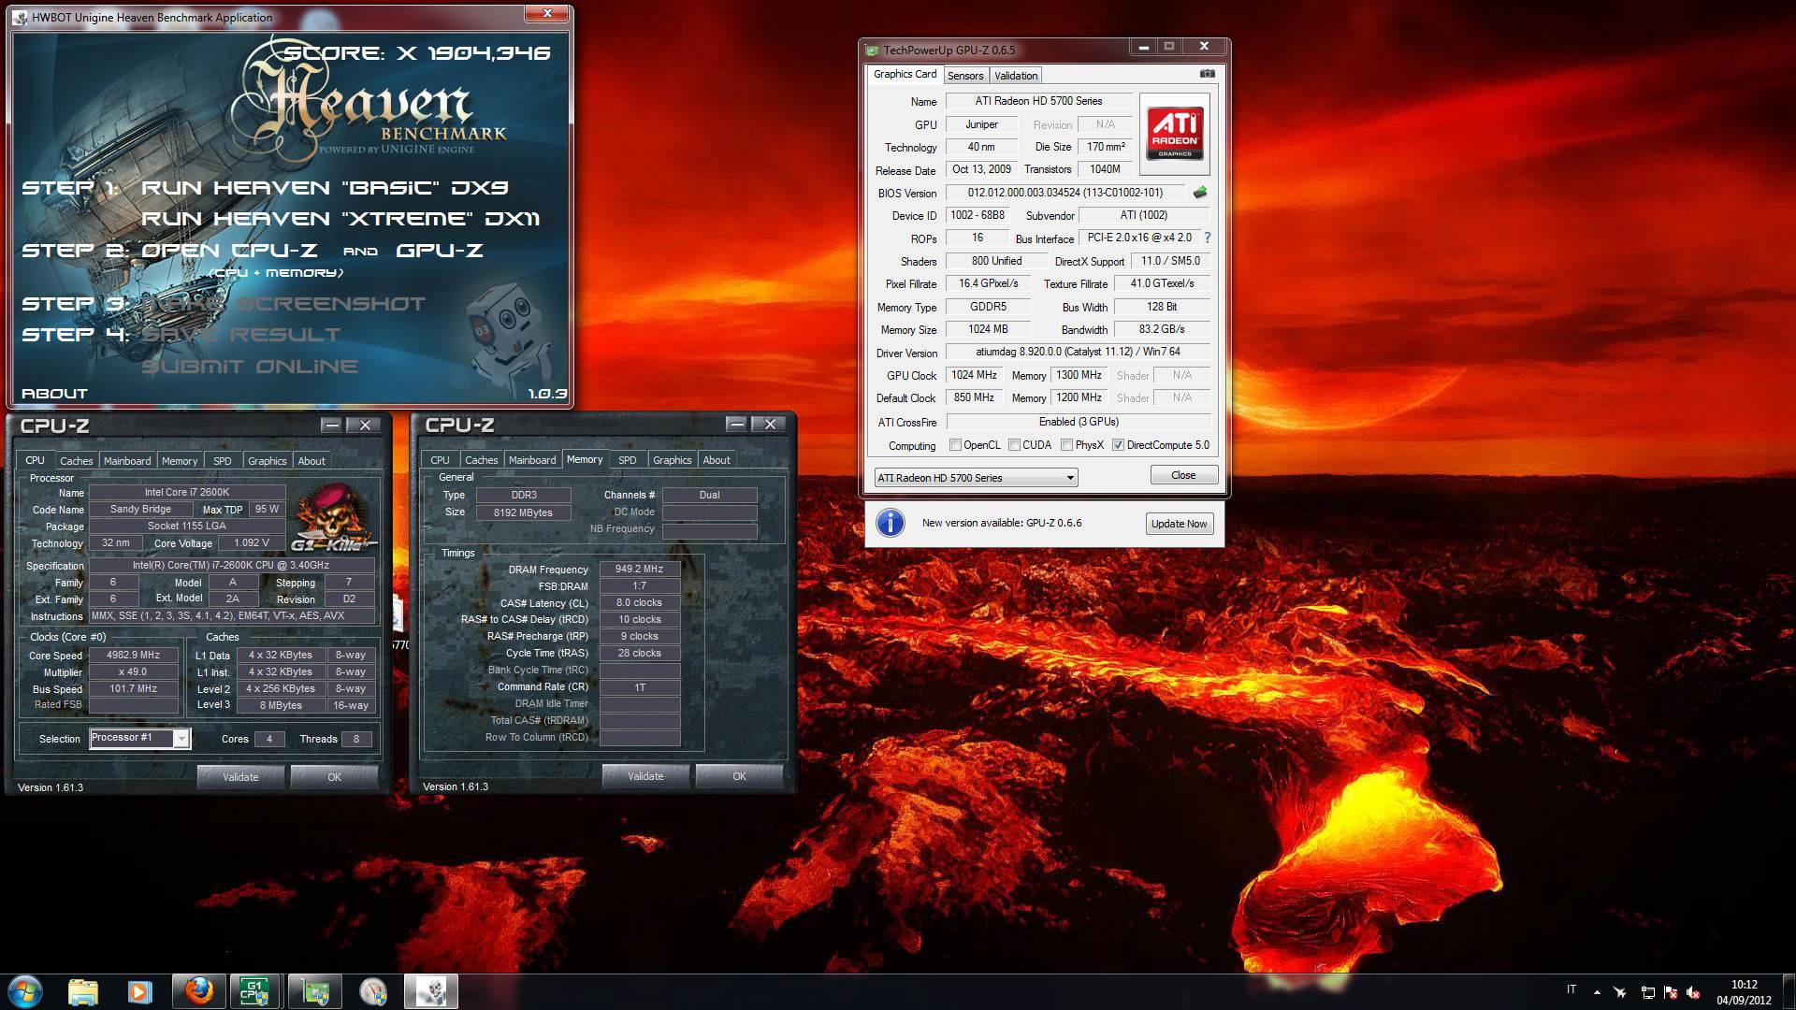
Task: Open Memory tab in left CPU-Z window
Action: [x=180, y=461]
